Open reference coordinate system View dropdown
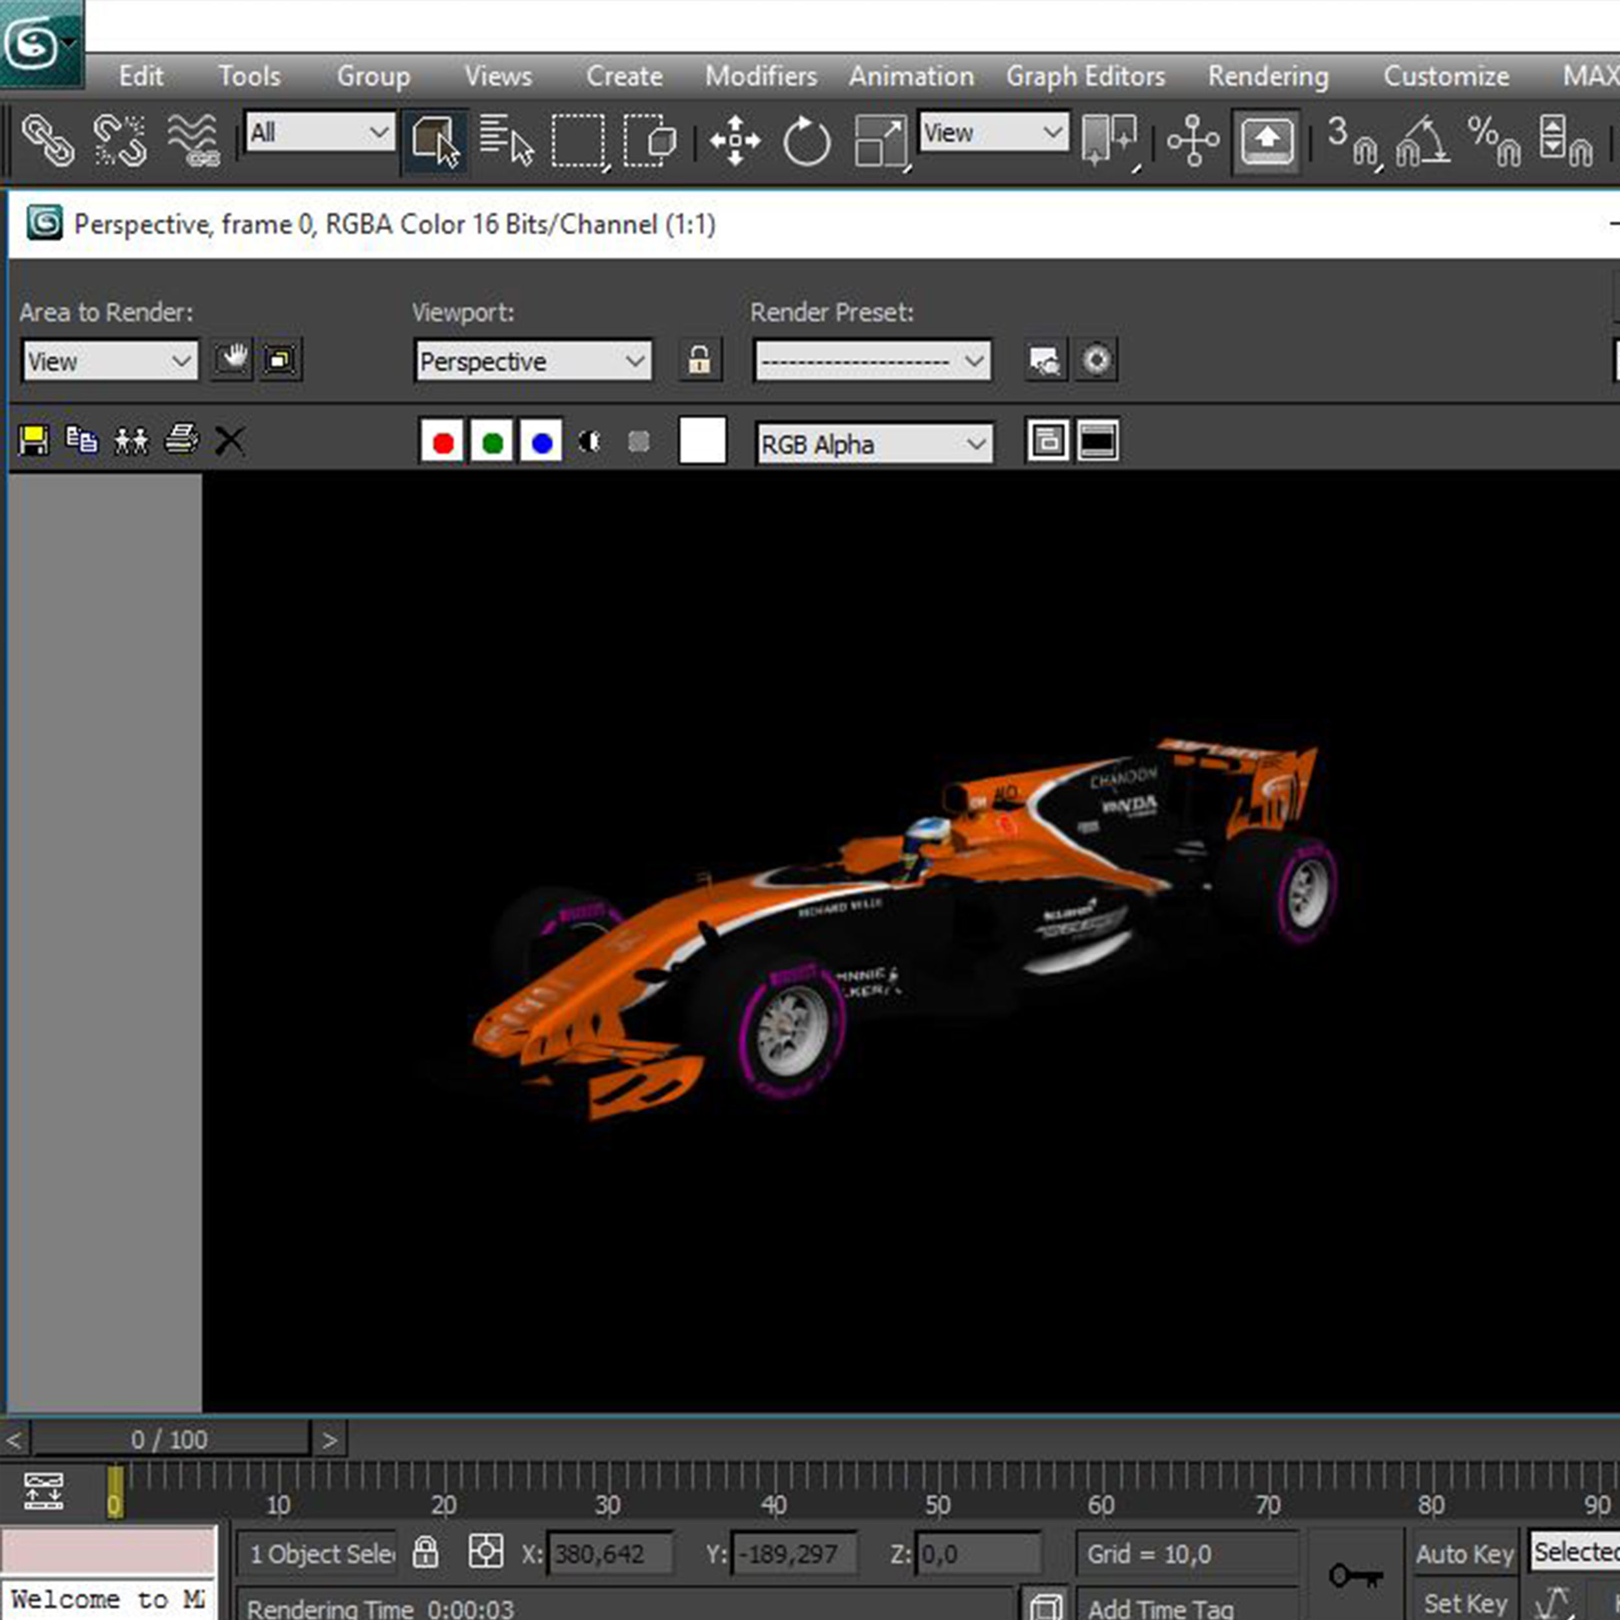Image resolution: width=1620 pixels, height=1620 pixels. tap(993, 132)
